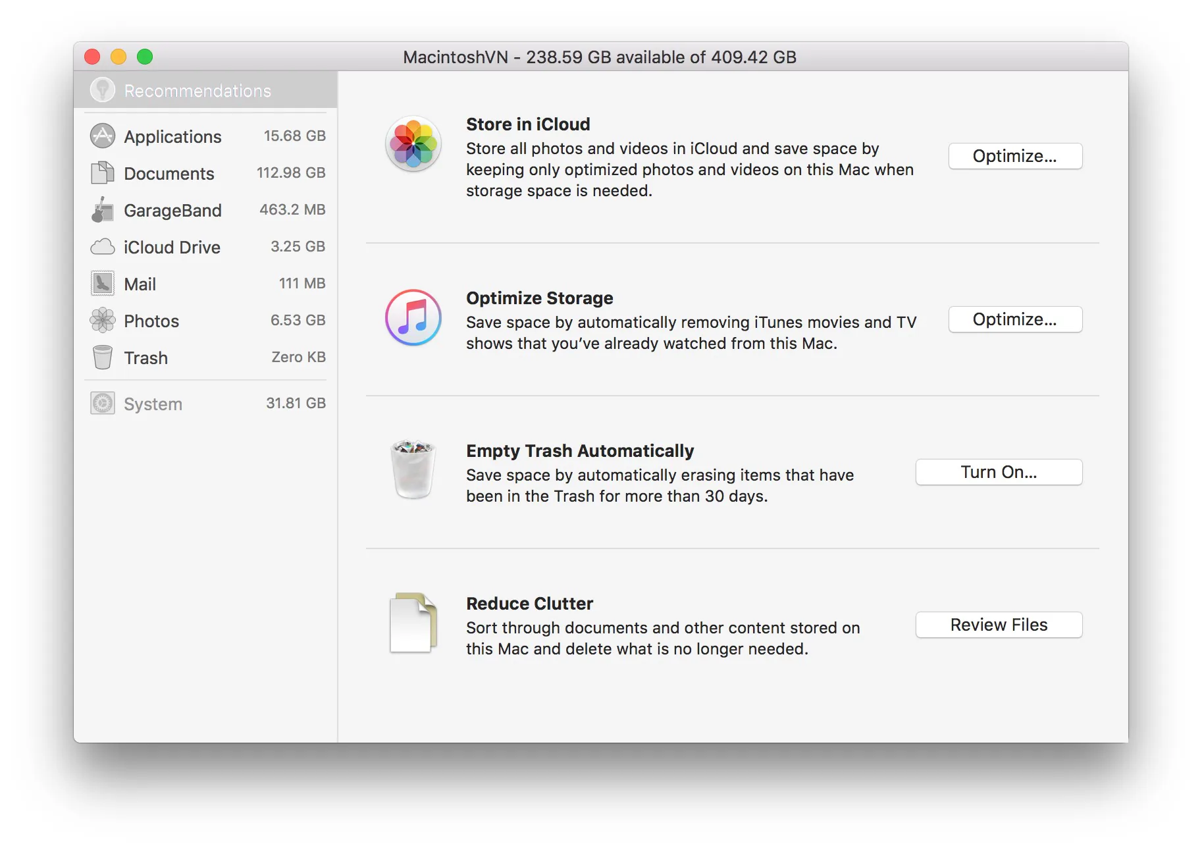1202x848 pixels.
Task: Click the 3.25 GB iCloud Drive size
Action: tap(298, 246)
